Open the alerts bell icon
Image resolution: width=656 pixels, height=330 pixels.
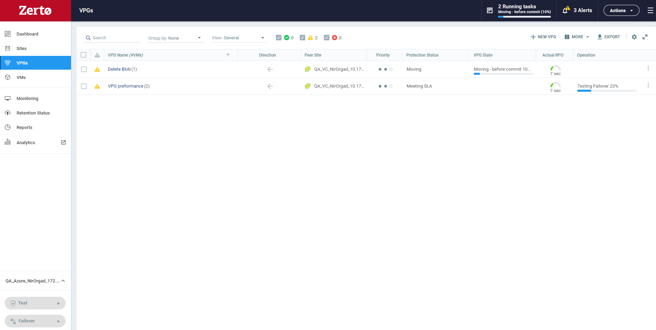coord(566,10)
